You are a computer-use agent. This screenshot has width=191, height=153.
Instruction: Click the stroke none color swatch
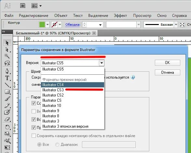[54, 25]
